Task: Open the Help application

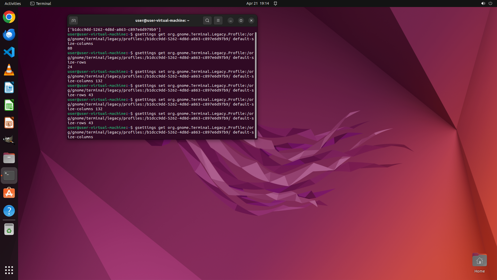Action: pyautogui.click(x=9, y=211)
